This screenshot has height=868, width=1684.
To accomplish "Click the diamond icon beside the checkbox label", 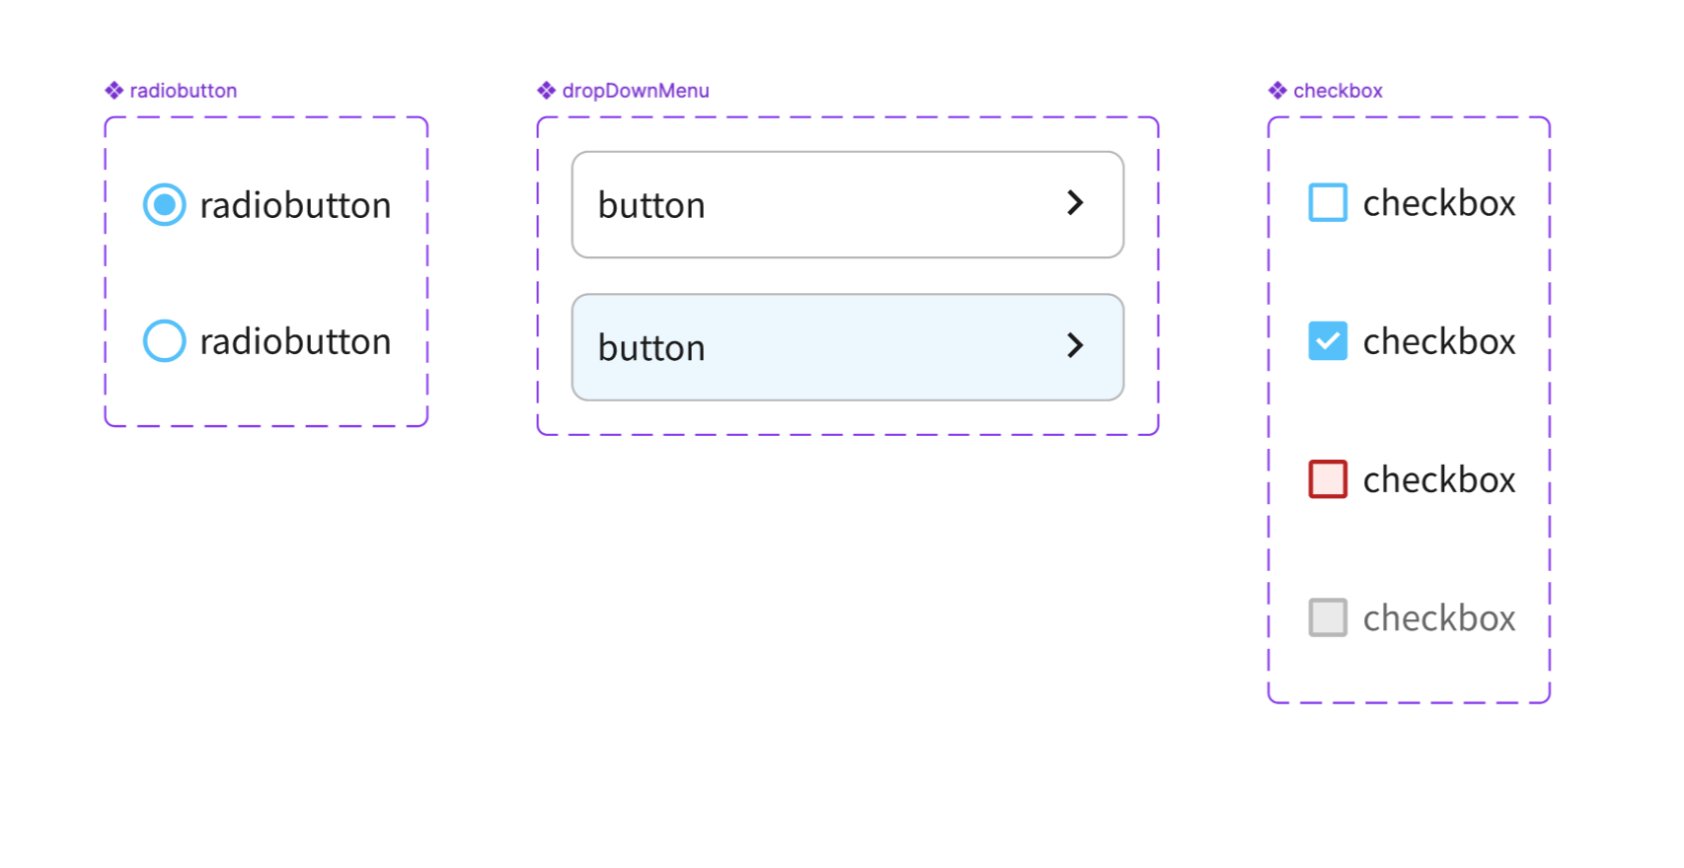I will tap(1277, 91).
